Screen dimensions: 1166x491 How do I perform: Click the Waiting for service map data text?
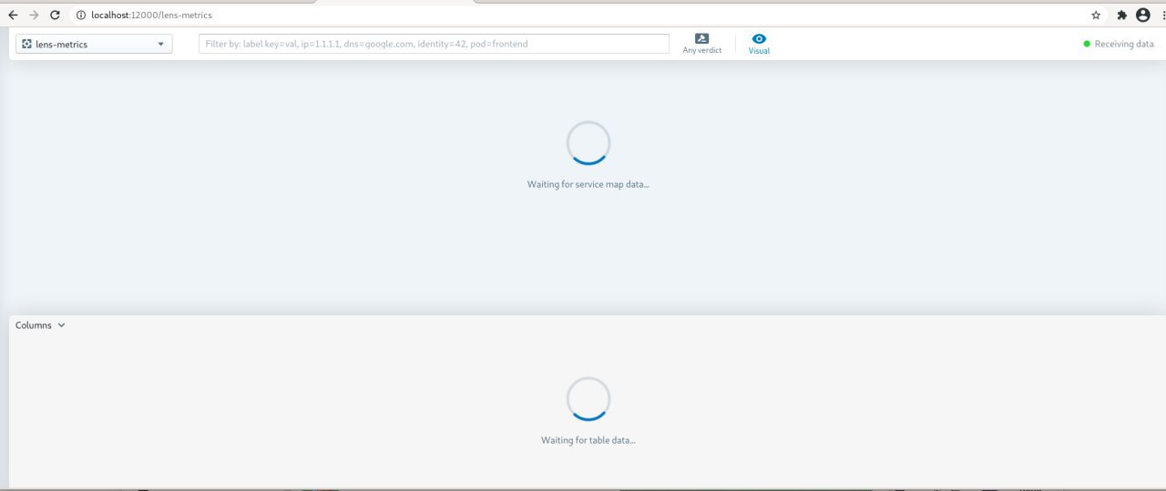pos(588,184)
